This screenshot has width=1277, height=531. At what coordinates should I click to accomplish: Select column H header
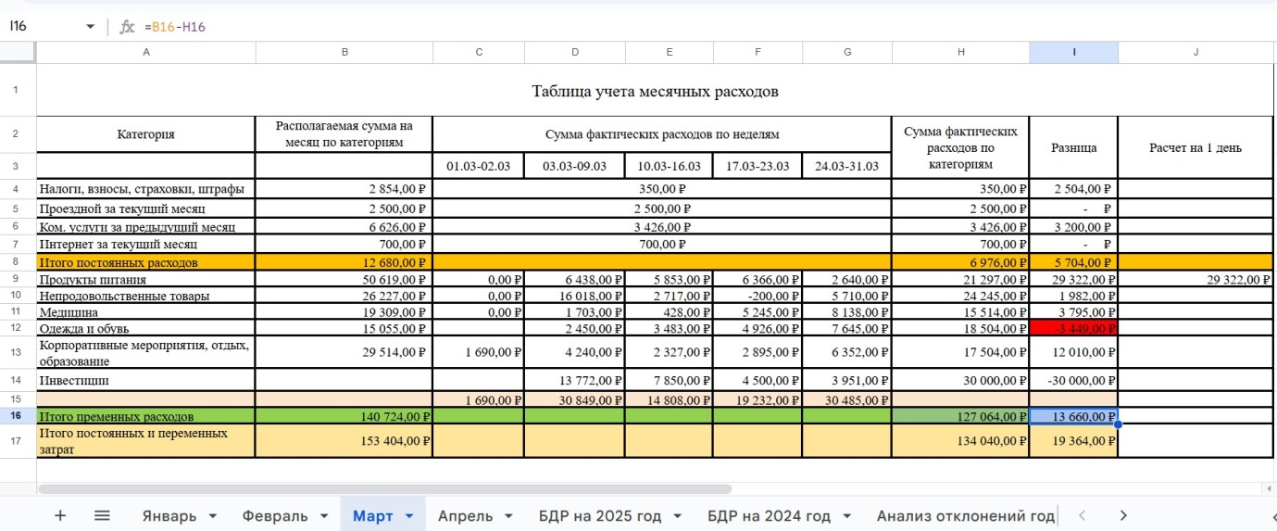(960, 53)
